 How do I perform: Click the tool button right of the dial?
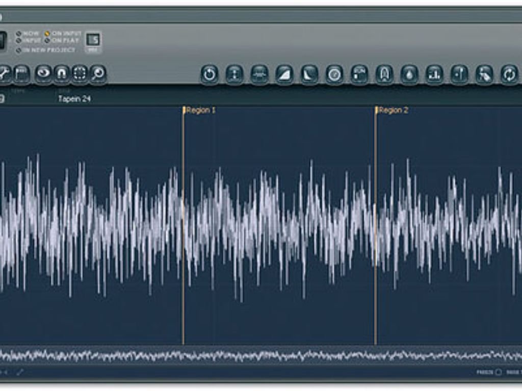click(x=359, y=74)
